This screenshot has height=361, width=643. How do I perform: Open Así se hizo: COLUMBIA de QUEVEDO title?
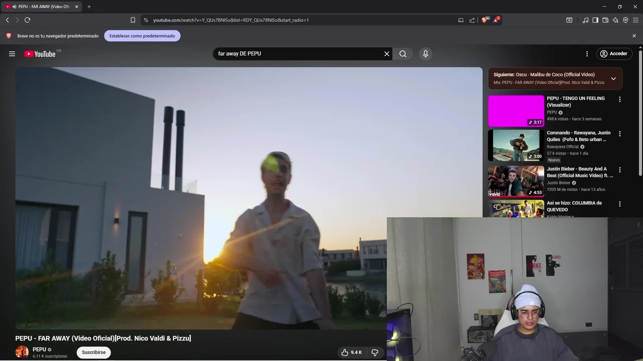(574, 206)
